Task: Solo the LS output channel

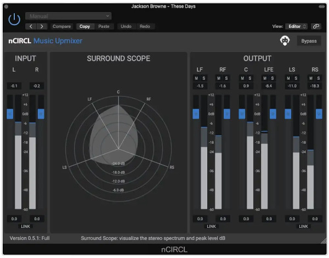Action: (x=296, y=78)
